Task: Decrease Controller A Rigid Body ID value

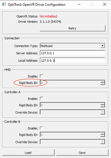Action: pos(103,106)
